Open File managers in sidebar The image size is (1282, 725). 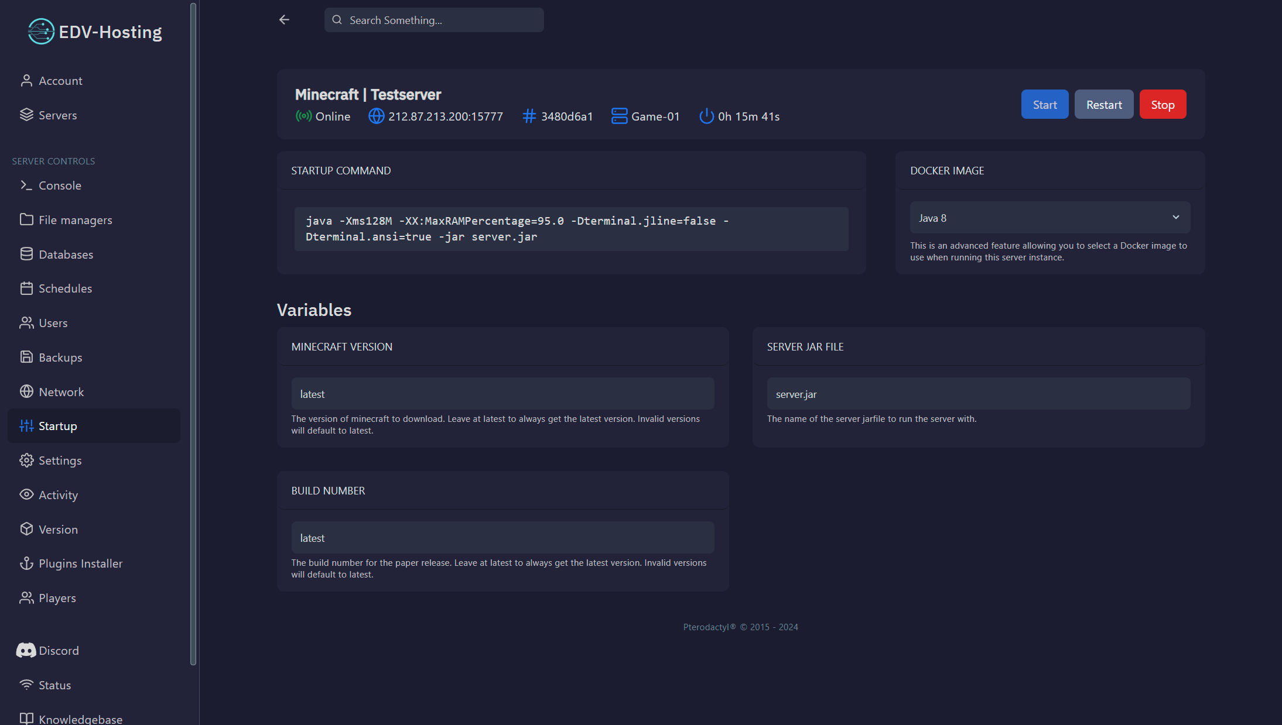[75, 220]
